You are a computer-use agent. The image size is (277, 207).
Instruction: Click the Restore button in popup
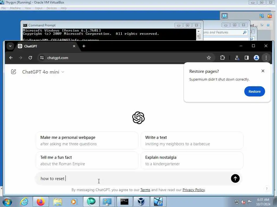[255, 91]
